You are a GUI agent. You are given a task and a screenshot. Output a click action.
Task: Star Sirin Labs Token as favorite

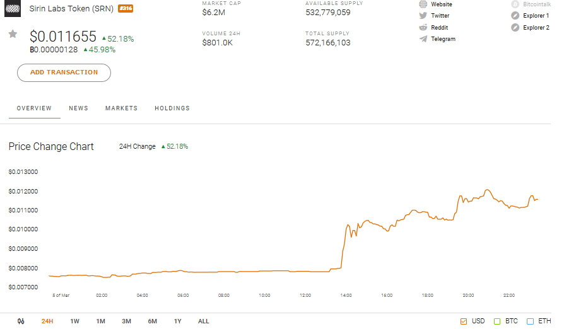click(13, 34)
